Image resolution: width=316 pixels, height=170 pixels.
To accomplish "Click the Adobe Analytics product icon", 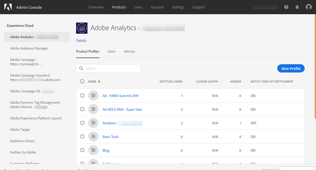I will 82,28.
